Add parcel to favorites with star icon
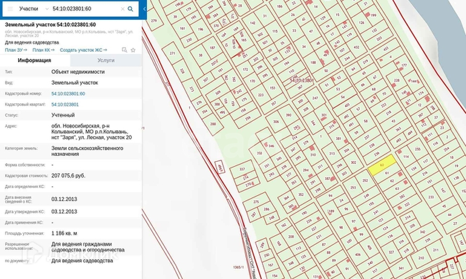This screenshot has width=466, height=279. pos(133,50)
